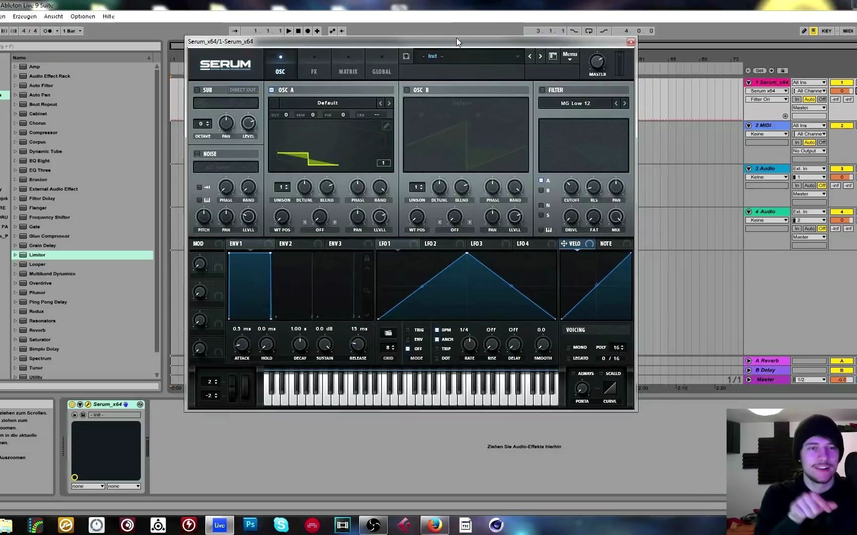857x535 pixels.
Task: Open the Serum Menu dropdown
Action: click(x=570, y=56)
